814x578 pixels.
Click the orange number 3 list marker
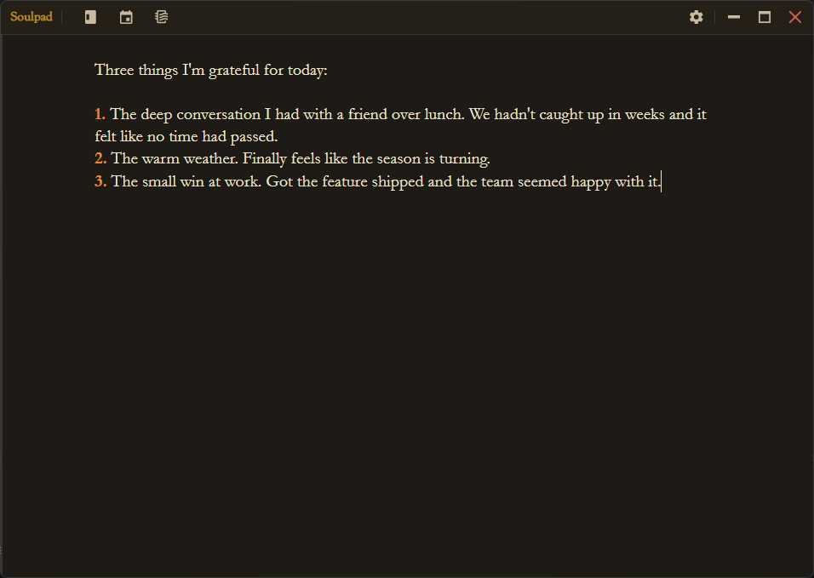coord(100,181)
